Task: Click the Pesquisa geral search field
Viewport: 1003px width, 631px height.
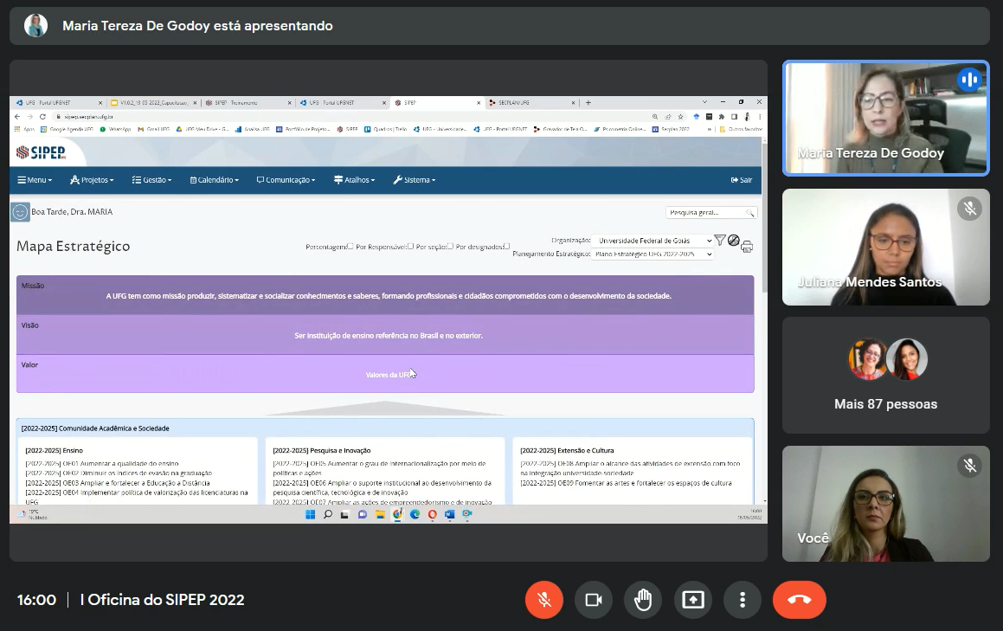Action: pos(706,212)
